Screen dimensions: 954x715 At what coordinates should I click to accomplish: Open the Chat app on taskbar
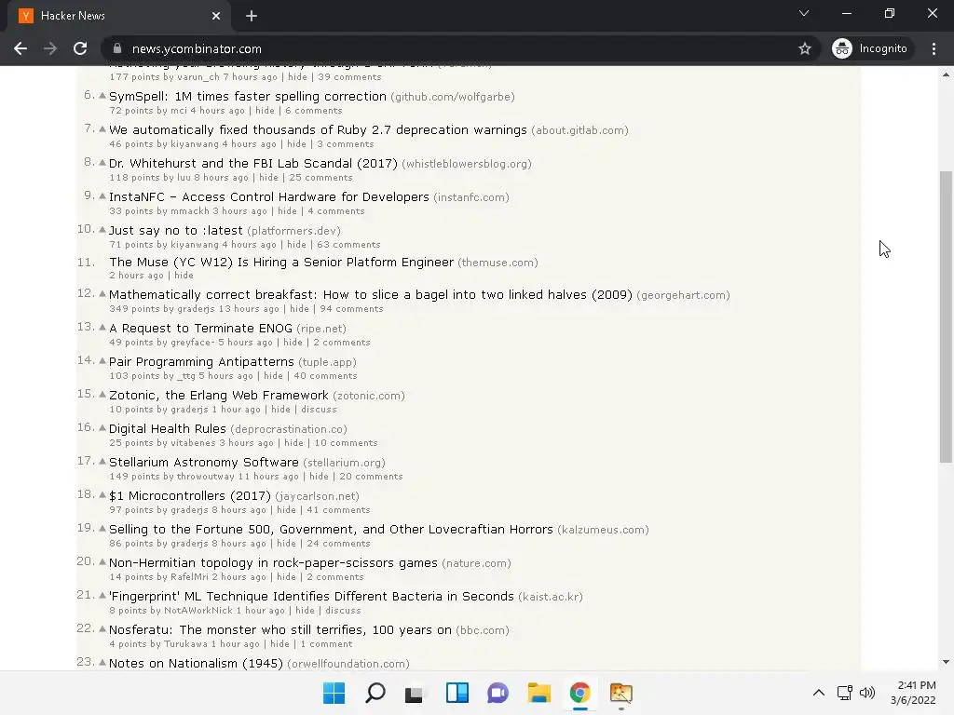[x=497, y=693]
